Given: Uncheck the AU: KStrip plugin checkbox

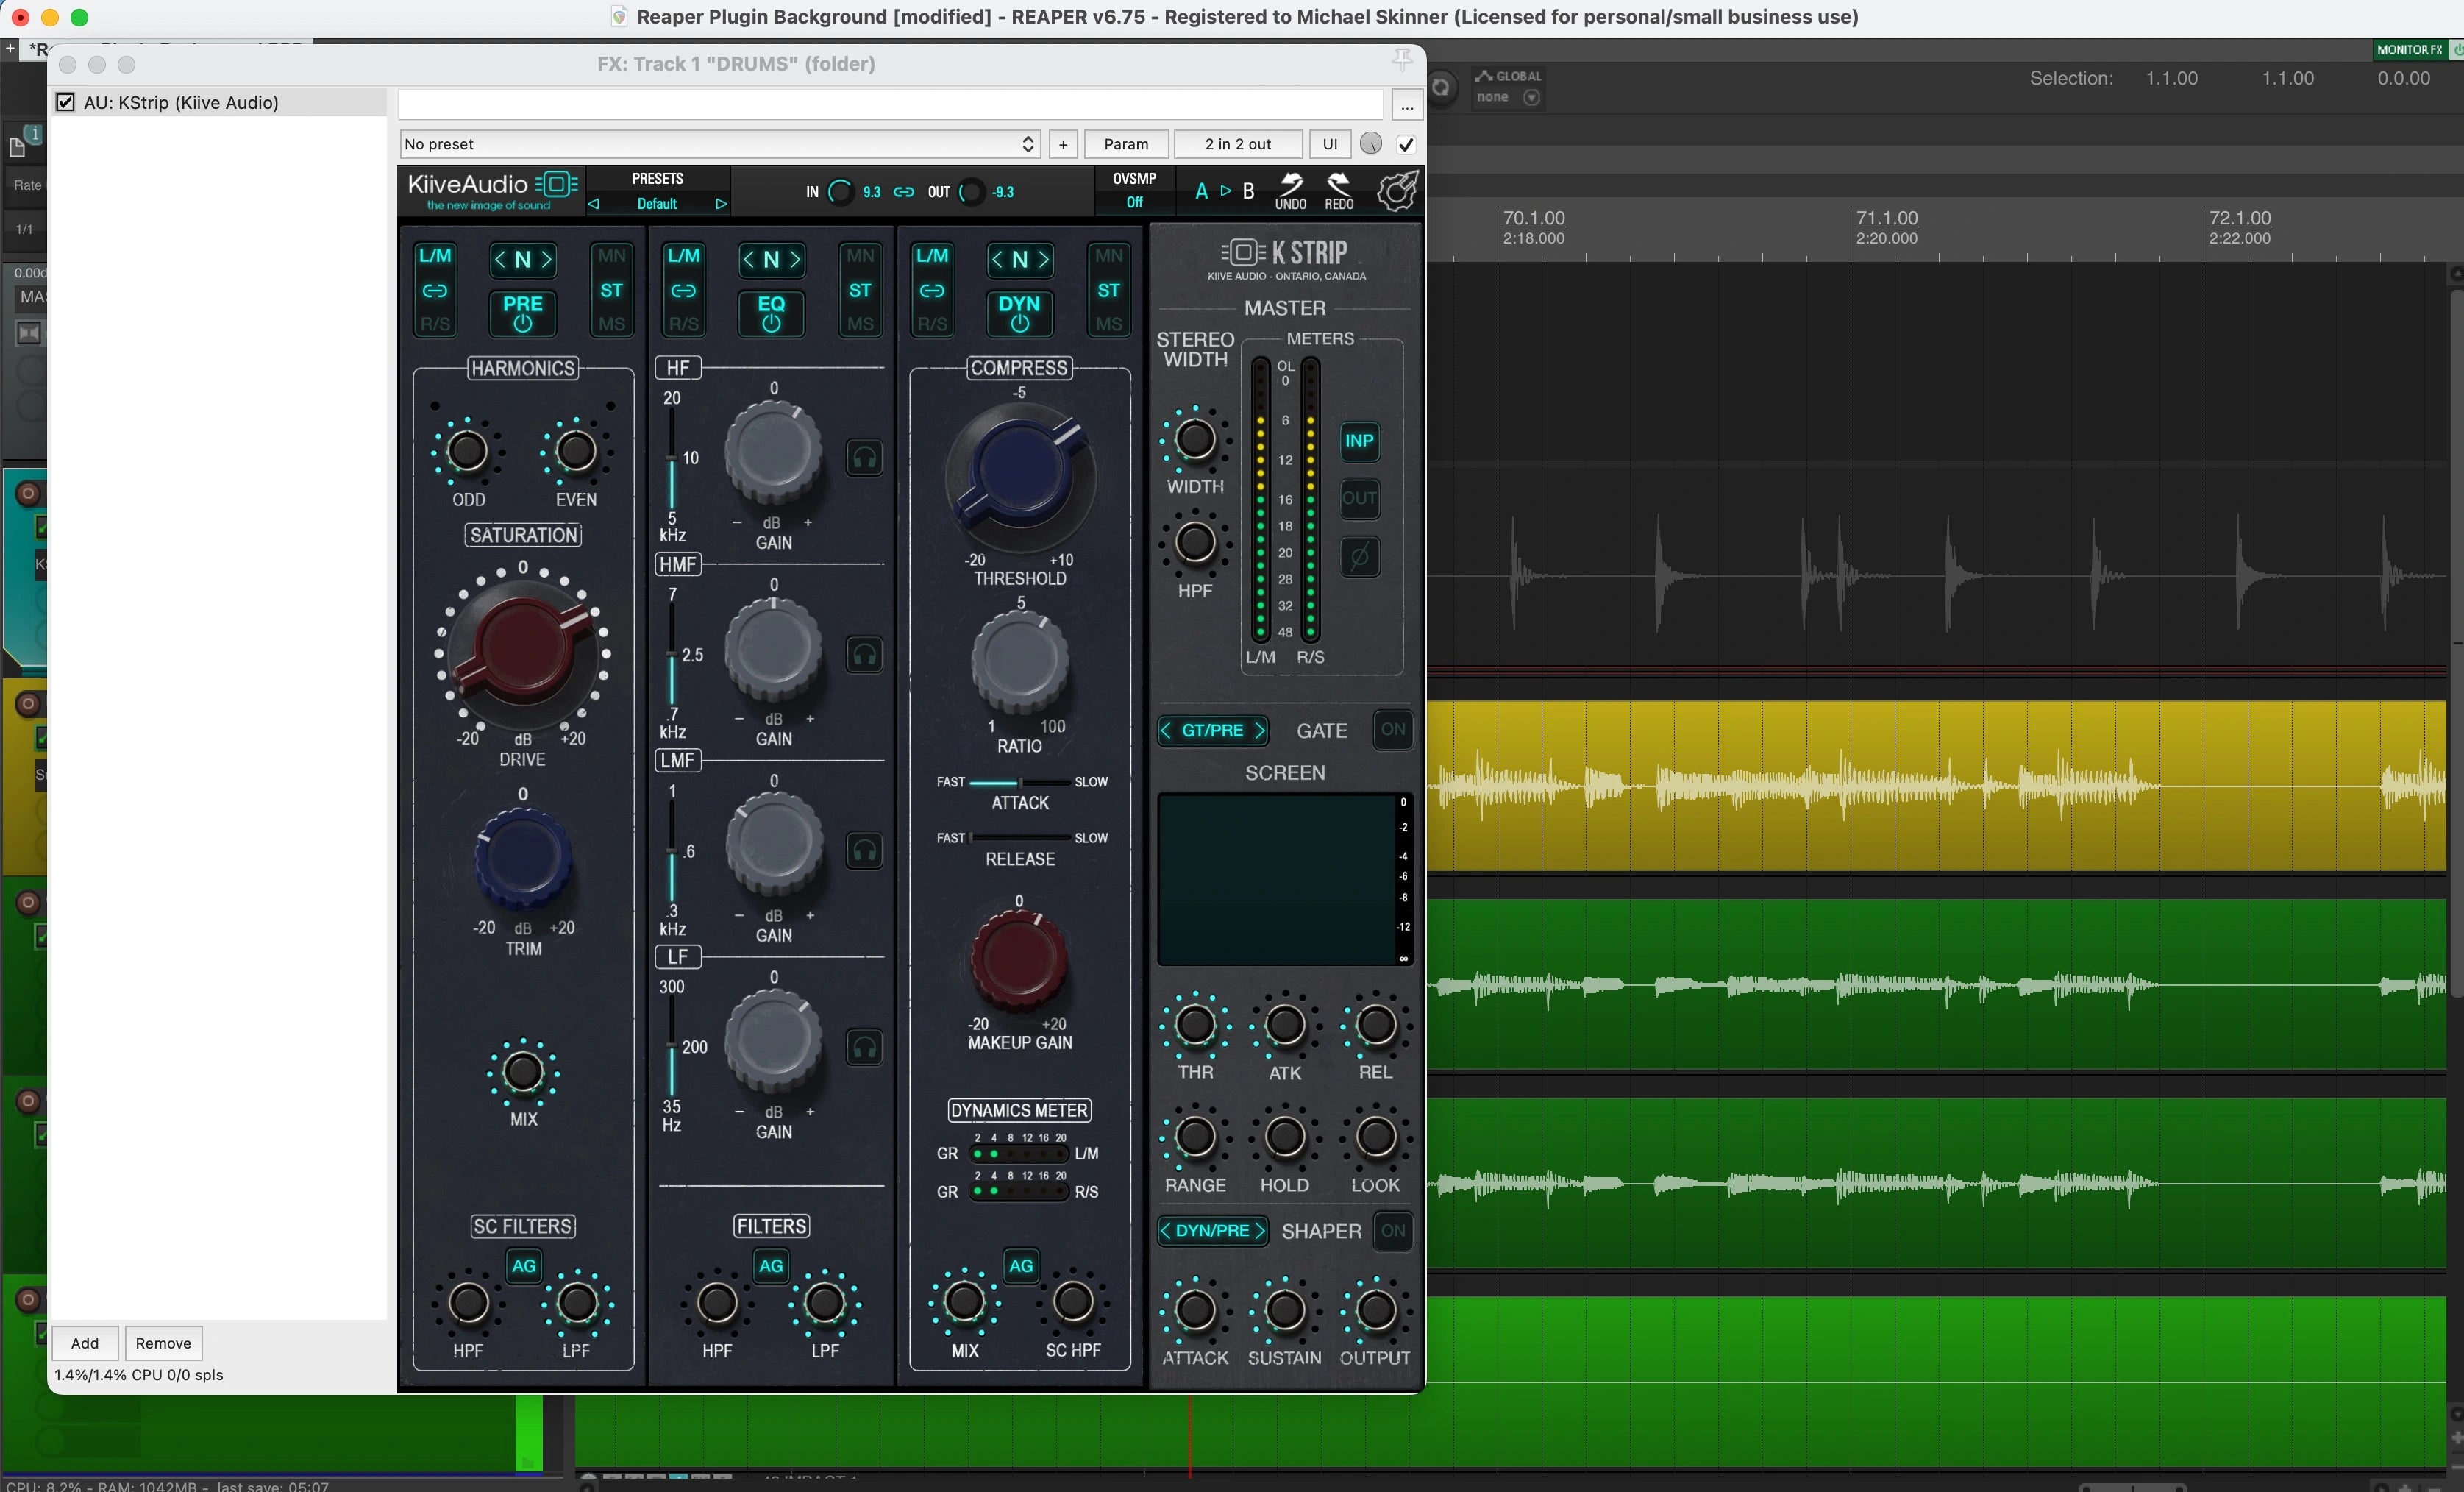Looking at the screenshot, I should tap(66, 102).
